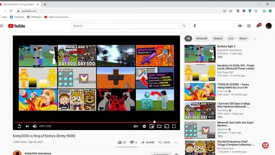Open Minecraft But Crafts Are Super Random
Viewport: 275px width, 155px height.
(x=235, y=124)
